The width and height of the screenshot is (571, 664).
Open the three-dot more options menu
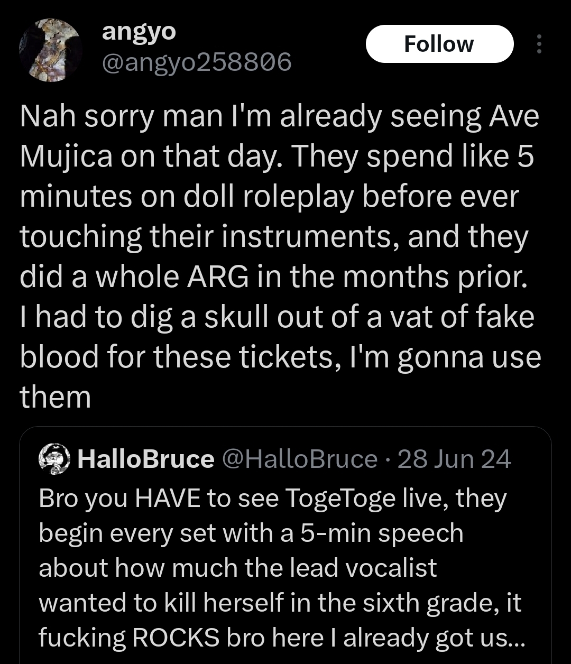(x=539, y=44)
